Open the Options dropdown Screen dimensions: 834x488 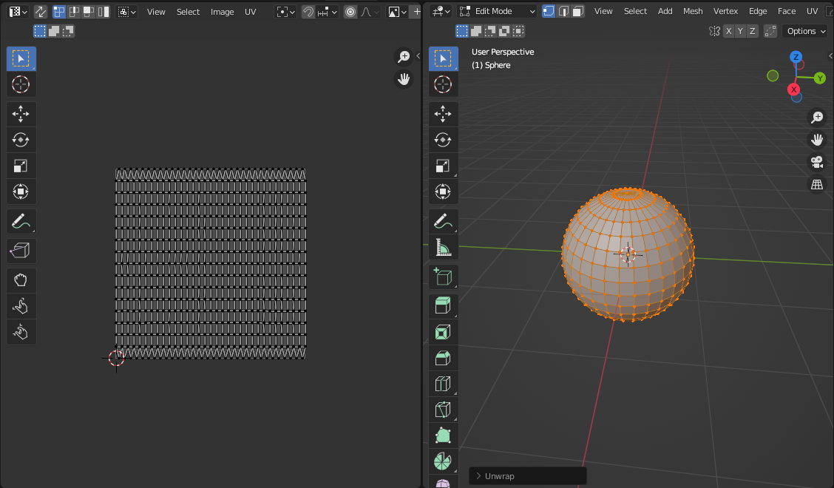pyautogui.click(x=806, y=31)
